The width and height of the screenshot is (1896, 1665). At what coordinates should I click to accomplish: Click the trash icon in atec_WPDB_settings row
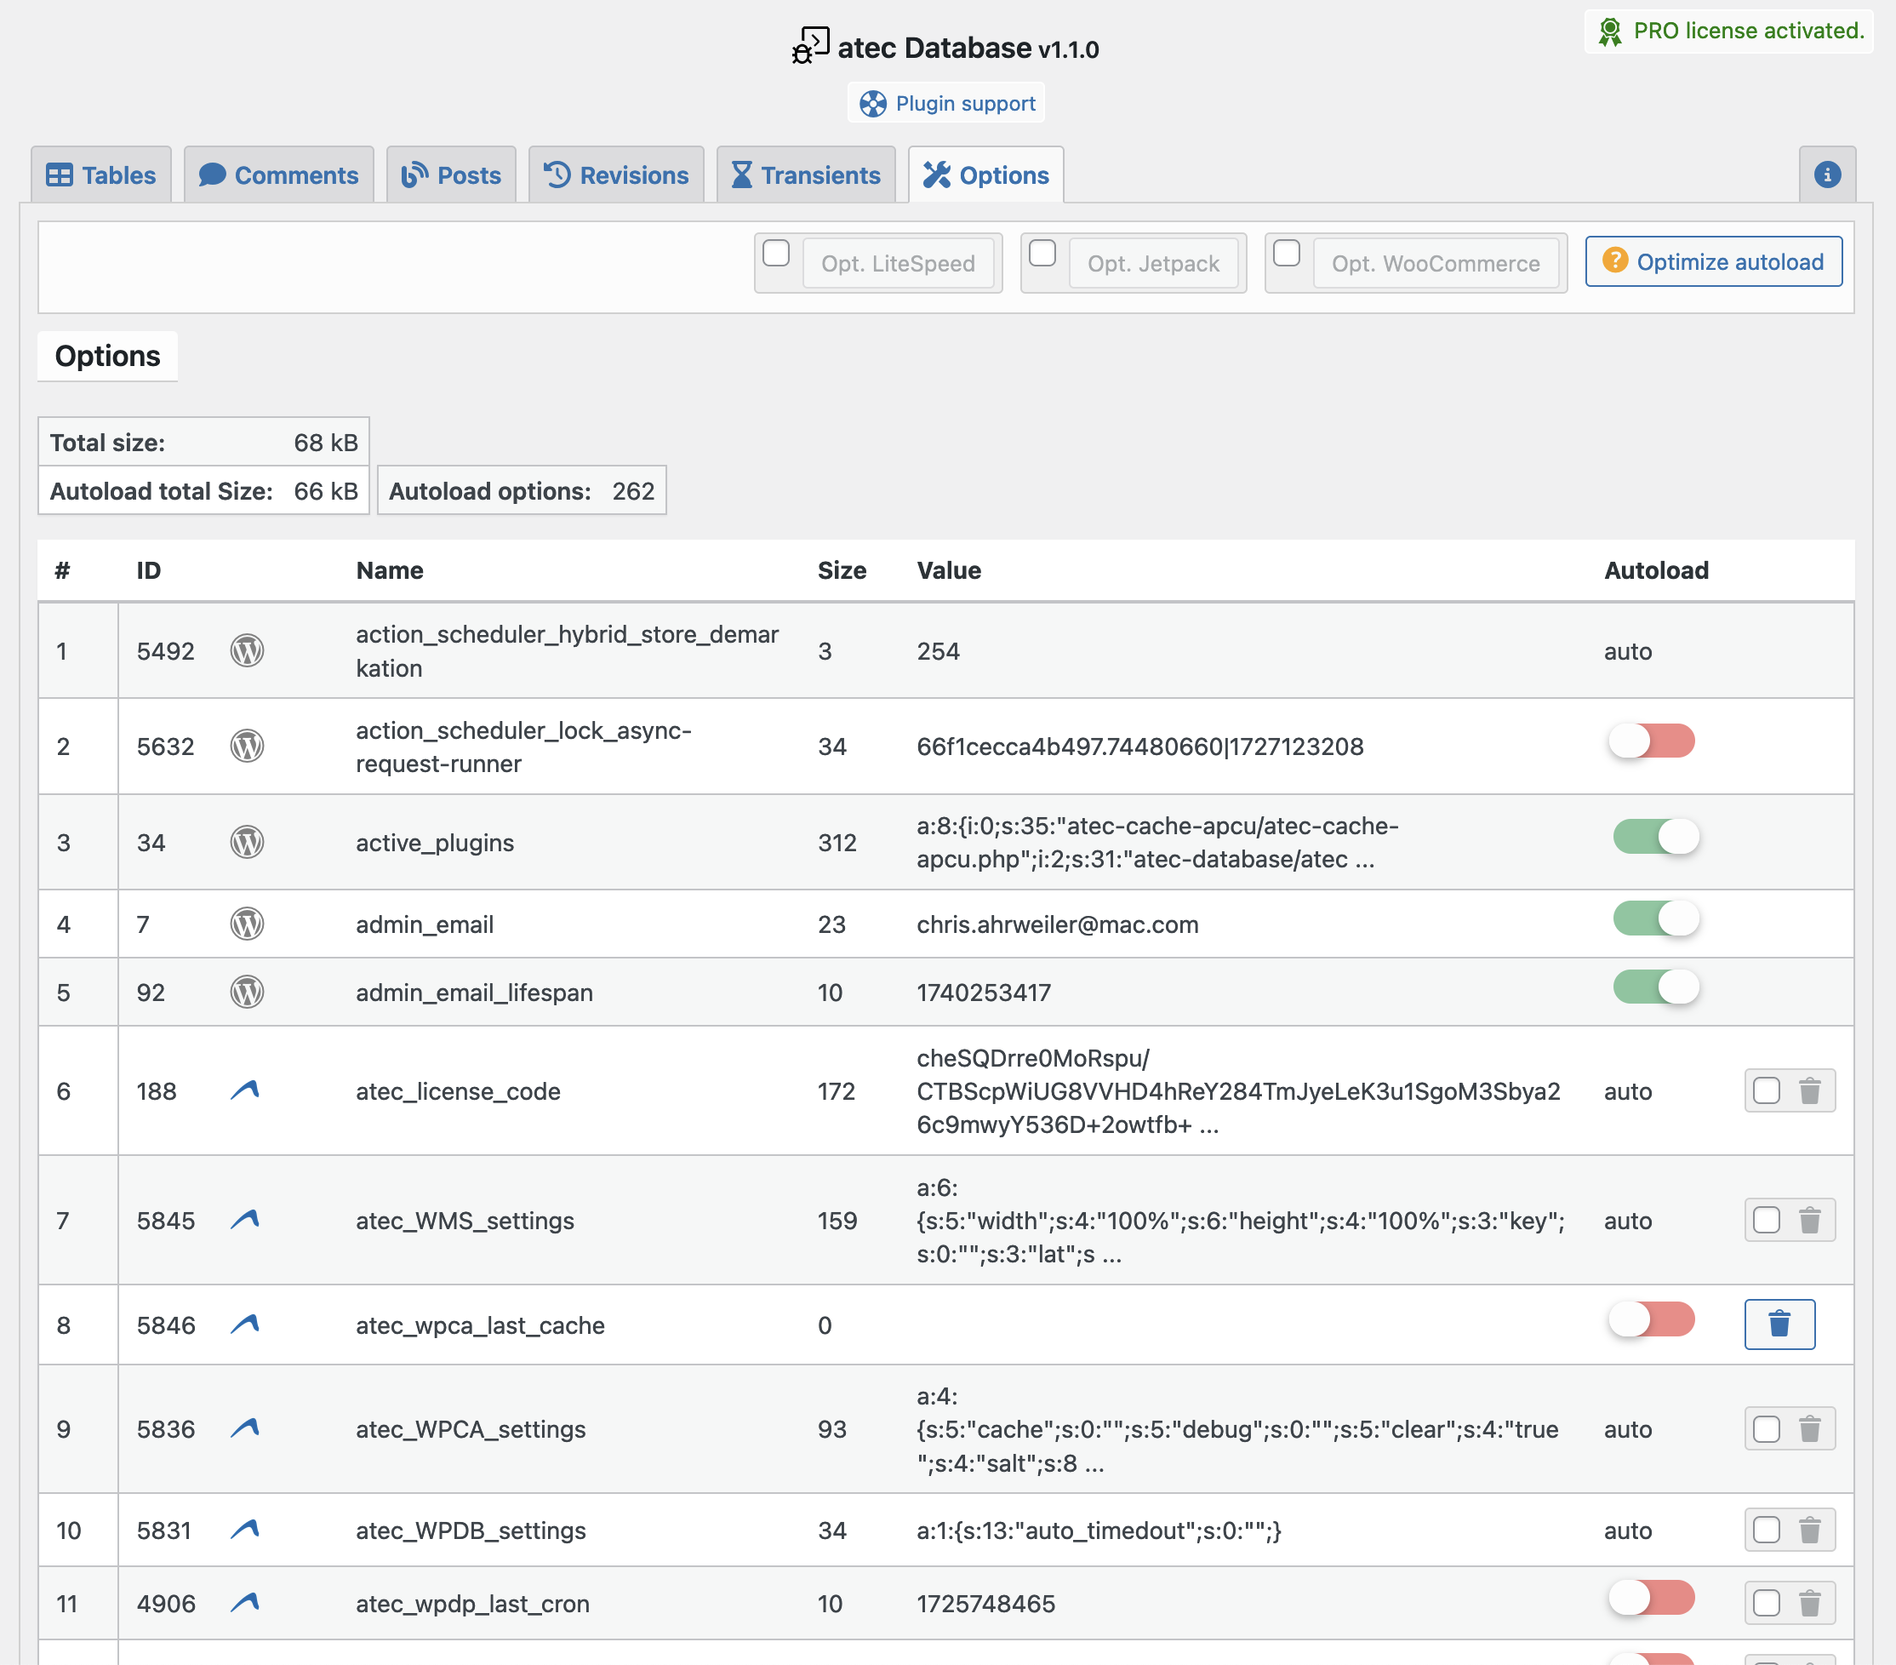1809,1530
